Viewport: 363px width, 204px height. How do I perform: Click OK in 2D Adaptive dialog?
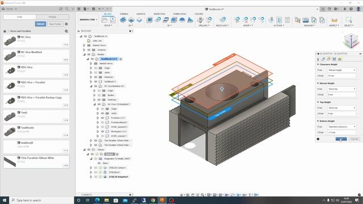tap(341, 139)
